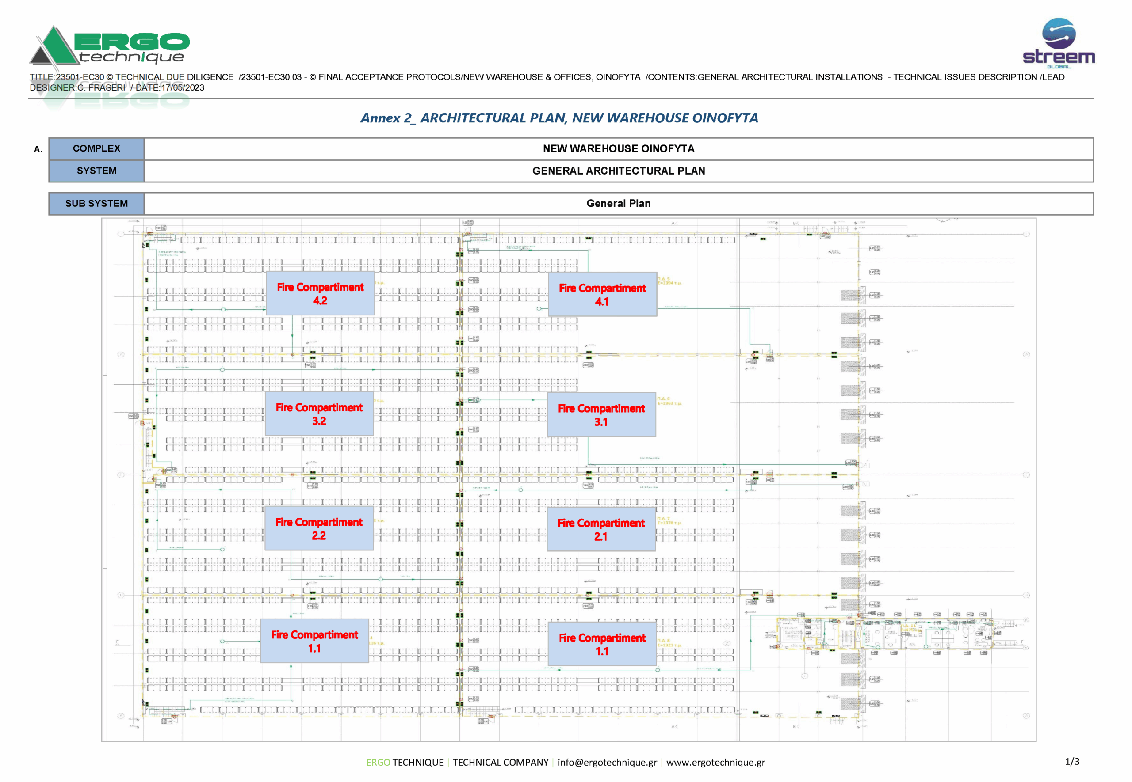Click the page number 1/3
1132x782 pixels.
pyautogui.click(x=1072, y=761)
